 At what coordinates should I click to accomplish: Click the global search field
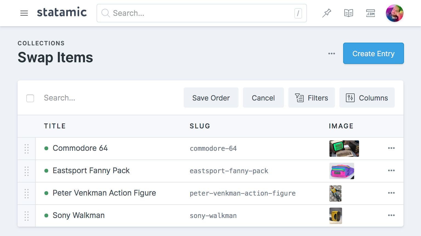(x=201, y=13)
